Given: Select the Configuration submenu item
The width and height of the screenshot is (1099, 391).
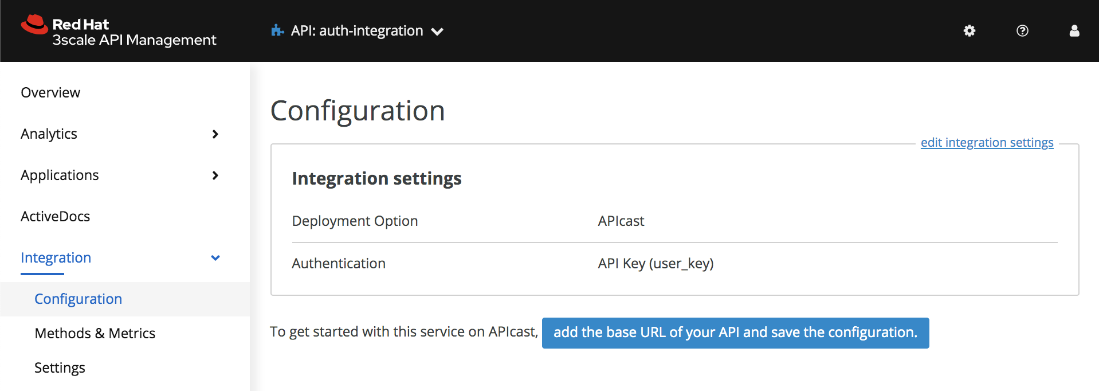Looking at the screenshot, I should [x=78, y=299].
